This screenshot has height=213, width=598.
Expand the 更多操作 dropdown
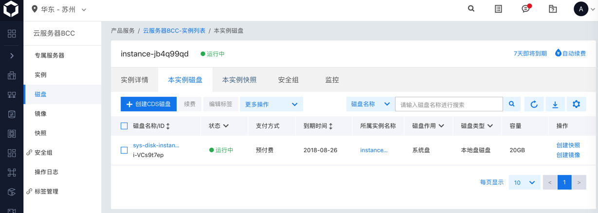271,104
